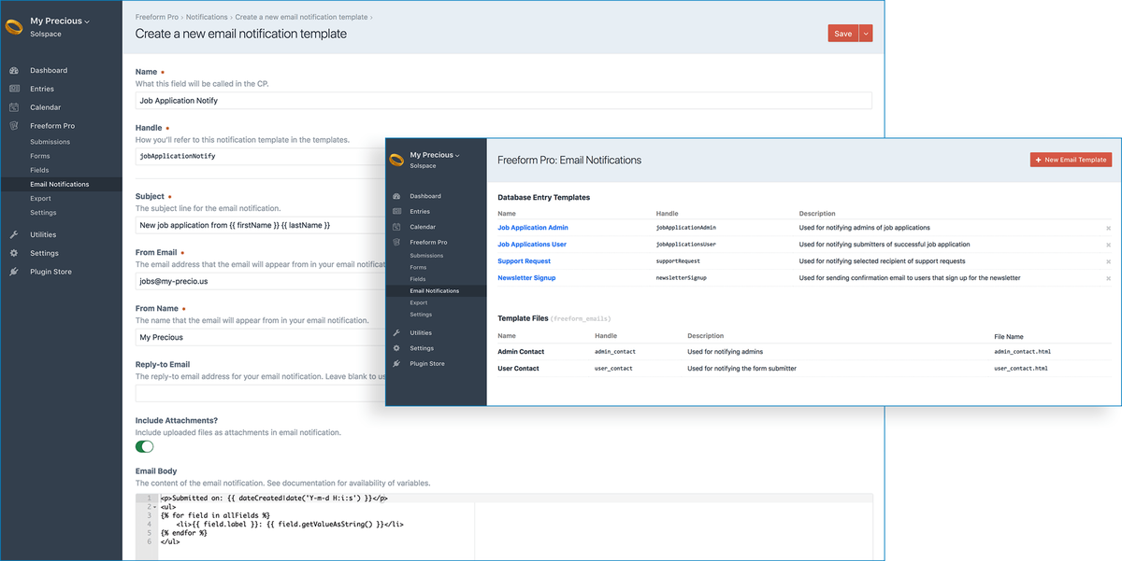Open Dashboard icon in the template editor window sidebar
The width and height of the screenshot is (1122, 561).
pos(14,70)
